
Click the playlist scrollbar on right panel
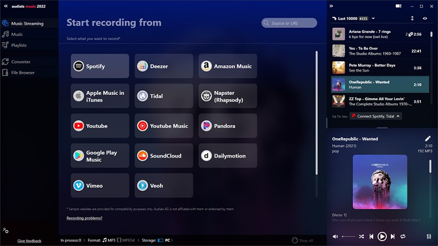pos(431,34)
